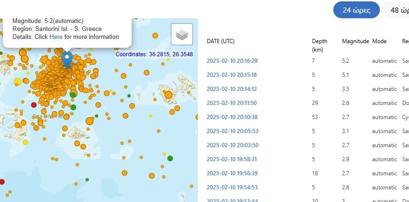
Task: View details for the 20:14:12 event
Action: click(232, 89)
